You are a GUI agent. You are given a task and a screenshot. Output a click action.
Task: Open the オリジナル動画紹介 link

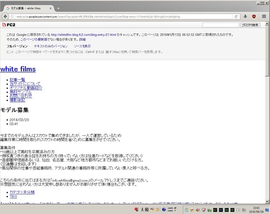pos(26,88)
